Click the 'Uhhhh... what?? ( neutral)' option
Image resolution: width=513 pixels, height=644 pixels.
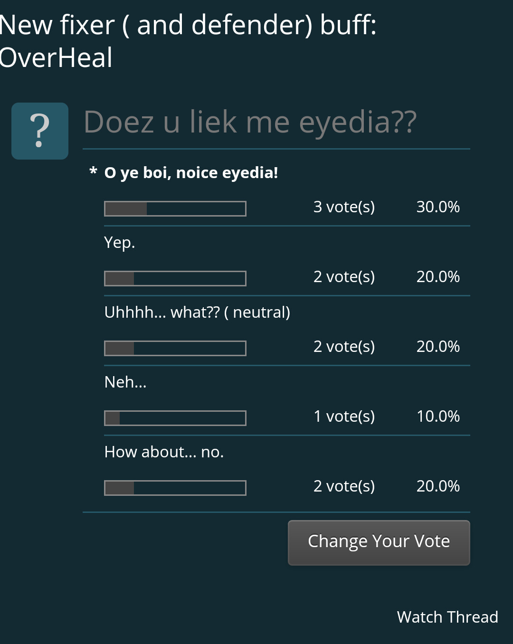coord(197,313)
